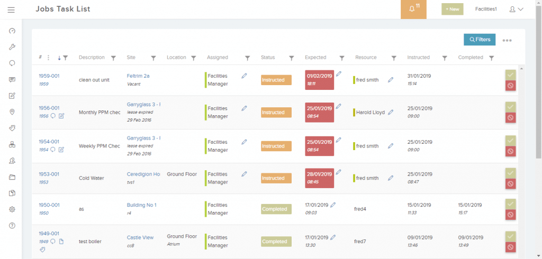Edit resource fred smith pencil for job 1959-001
Screen dimensions: 542x259
tap(391, 80)
